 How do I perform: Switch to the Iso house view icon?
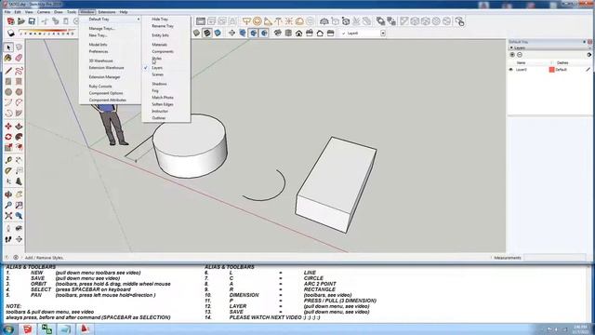tap(278, 33)
